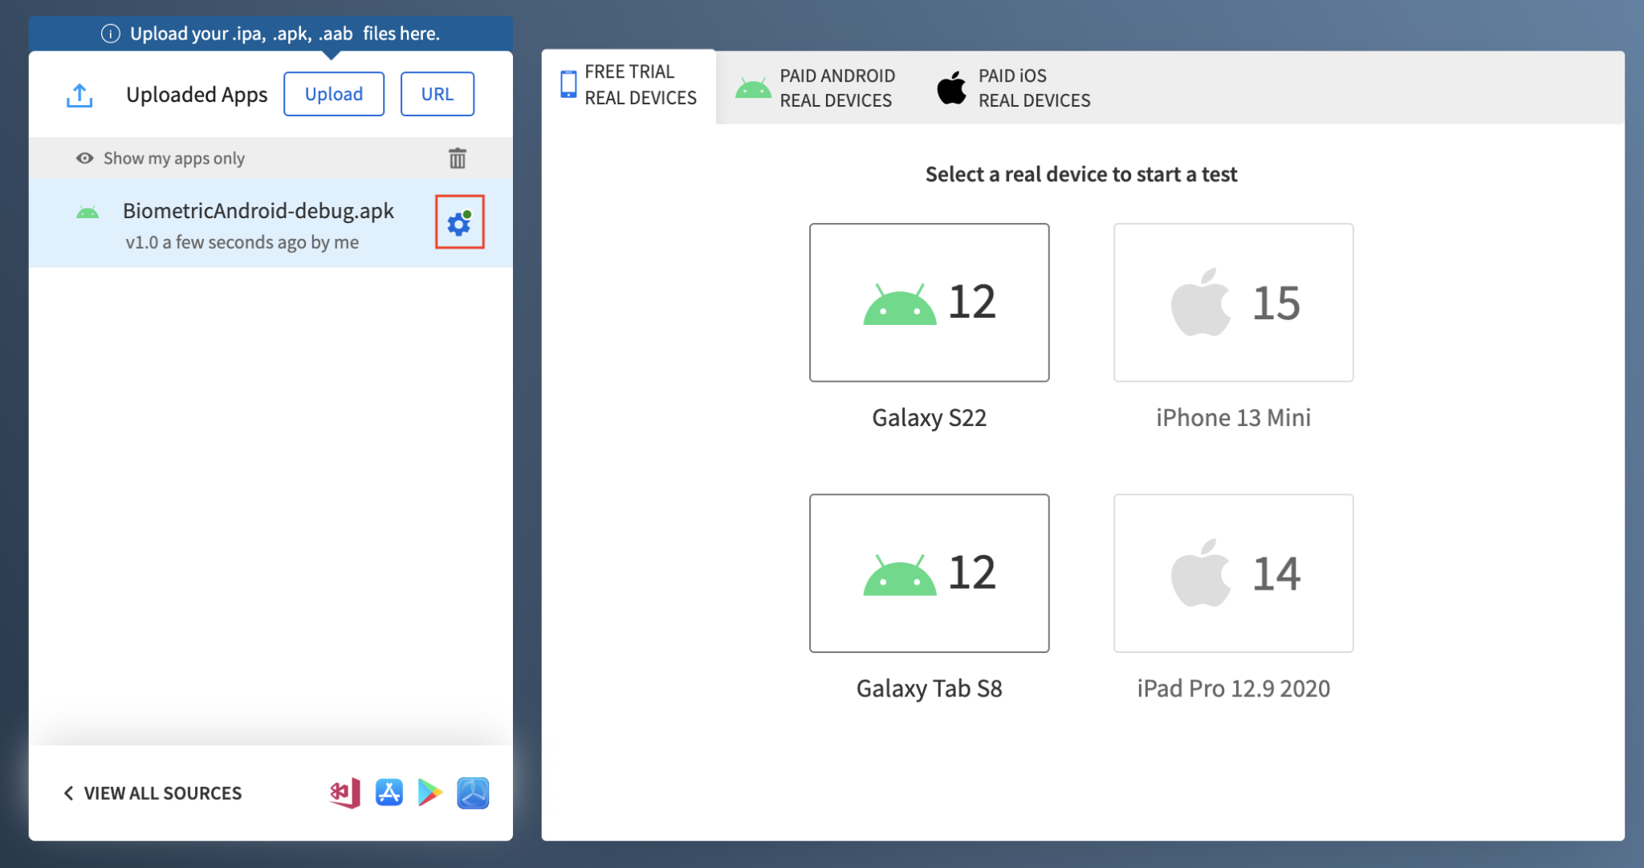Click the upload arrow icon beside Uploaded Apps
The height and width of the screenshot is (868, 1644).
(79, 95)
